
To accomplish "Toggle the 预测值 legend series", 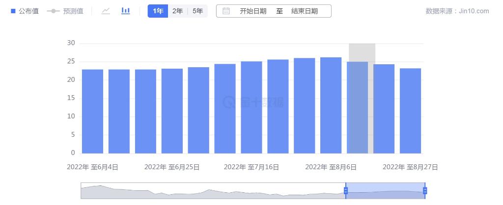I will (x=65, y=11).
